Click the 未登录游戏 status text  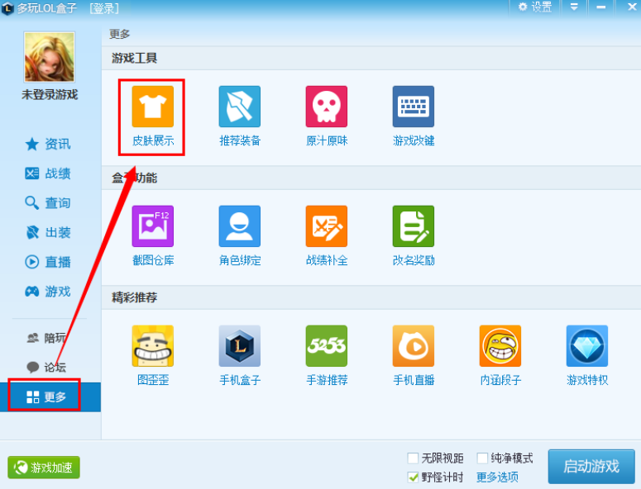coord(50,95)
